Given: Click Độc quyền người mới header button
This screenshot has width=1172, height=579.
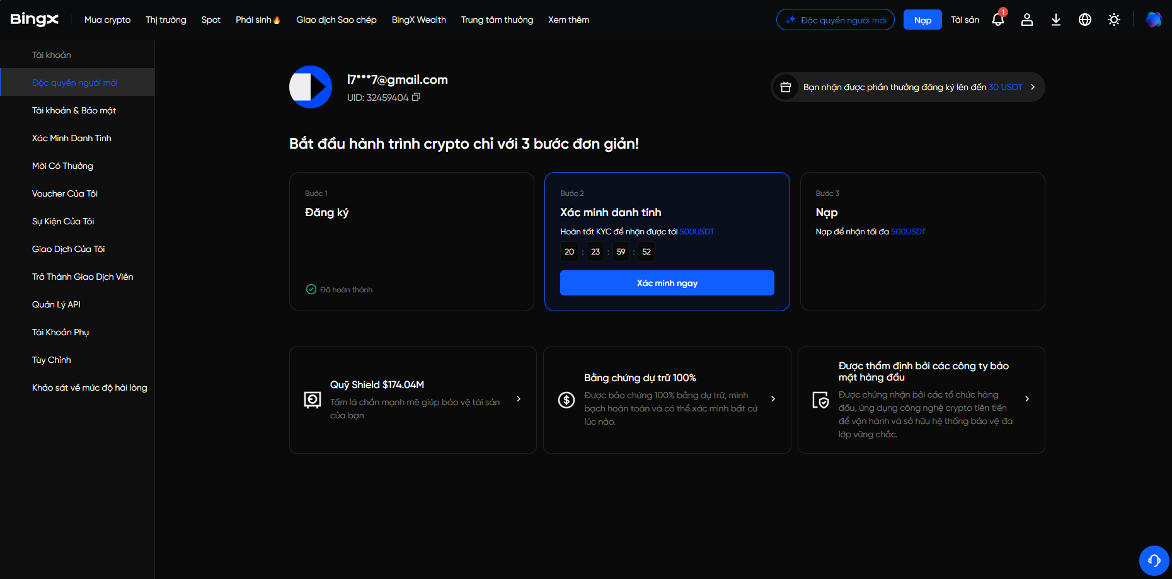Looking at the screenshot, I should [x=836, y=20].
